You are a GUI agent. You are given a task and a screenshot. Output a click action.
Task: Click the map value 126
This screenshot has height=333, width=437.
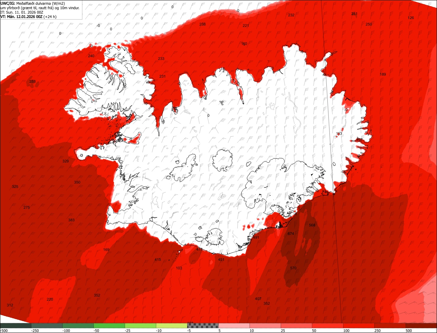[411, 18]
